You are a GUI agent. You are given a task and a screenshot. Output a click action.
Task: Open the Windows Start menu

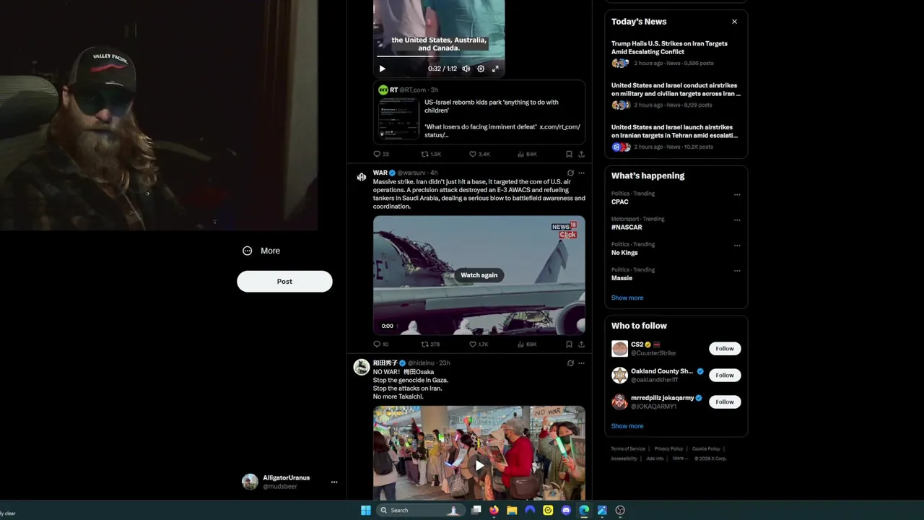click(366, 511)
